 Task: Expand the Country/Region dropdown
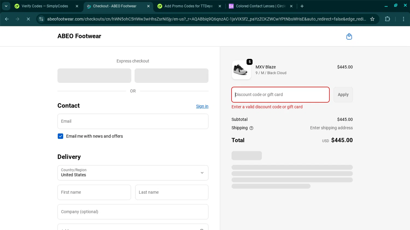[133, 173]
